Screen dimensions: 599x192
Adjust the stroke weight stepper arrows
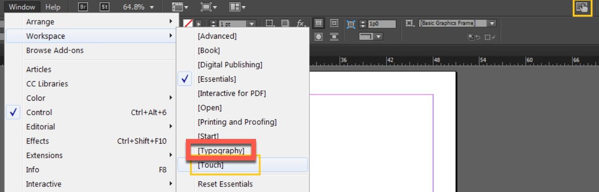click(x=213, y=23)
